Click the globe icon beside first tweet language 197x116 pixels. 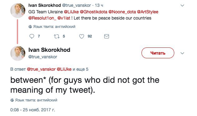[30, 27]
